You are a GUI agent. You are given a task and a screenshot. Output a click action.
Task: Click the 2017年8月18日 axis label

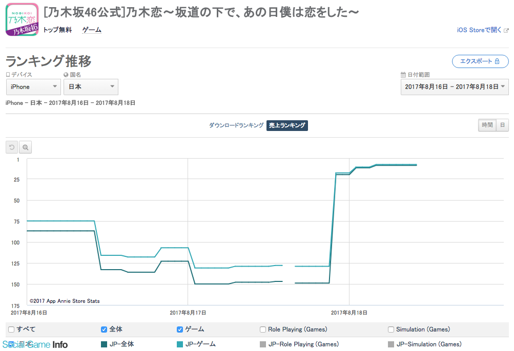[x=349, y=313]
